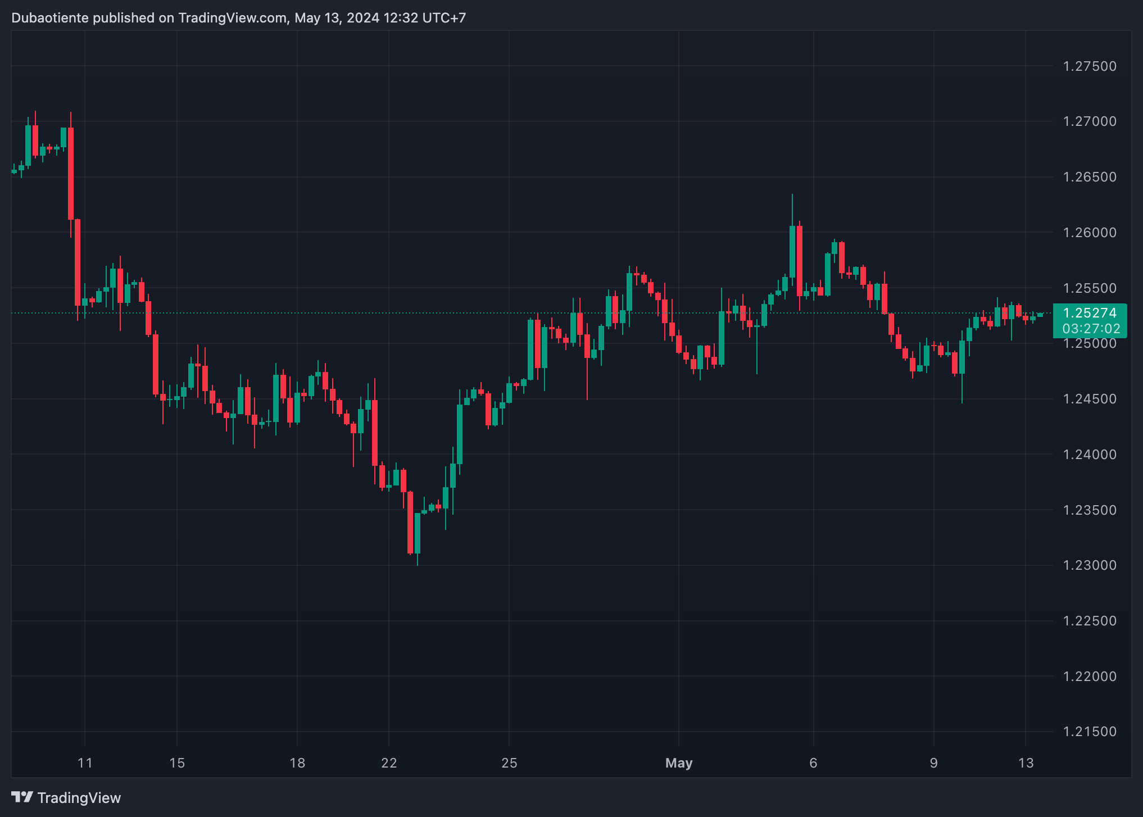Click the date label 15 on time axis
Viewport: 1143px width, 817px height.
click(177, 763)
